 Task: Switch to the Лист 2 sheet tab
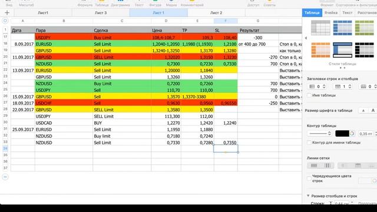point(216,13)
